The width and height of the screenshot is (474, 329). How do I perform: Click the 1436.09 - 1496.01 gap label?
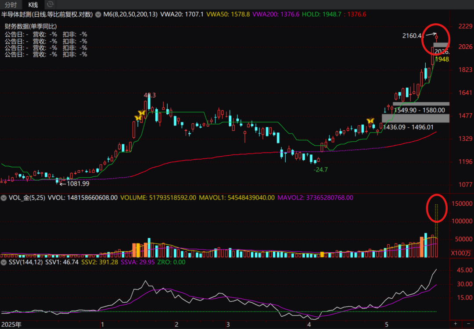[408, 127]
